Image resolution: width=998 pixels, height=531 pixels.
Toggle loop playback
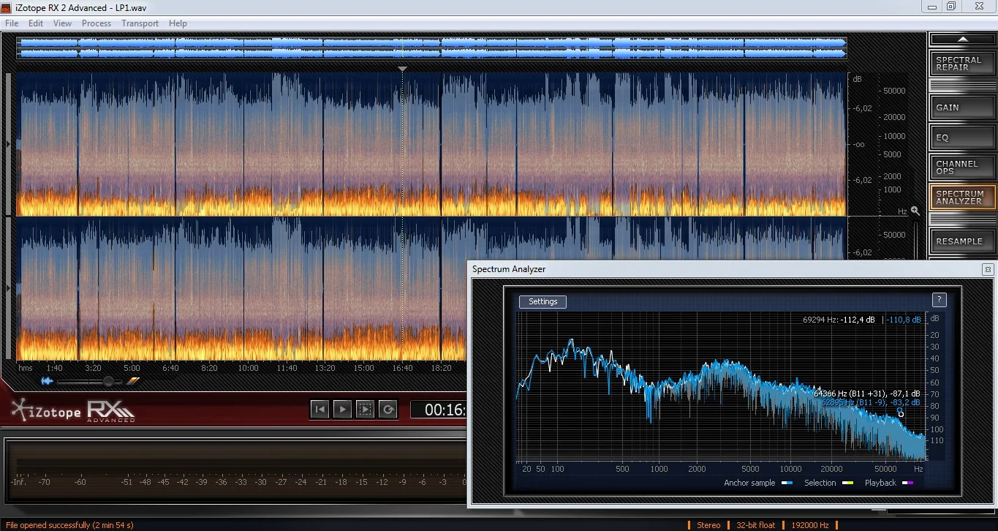(388, 410)
